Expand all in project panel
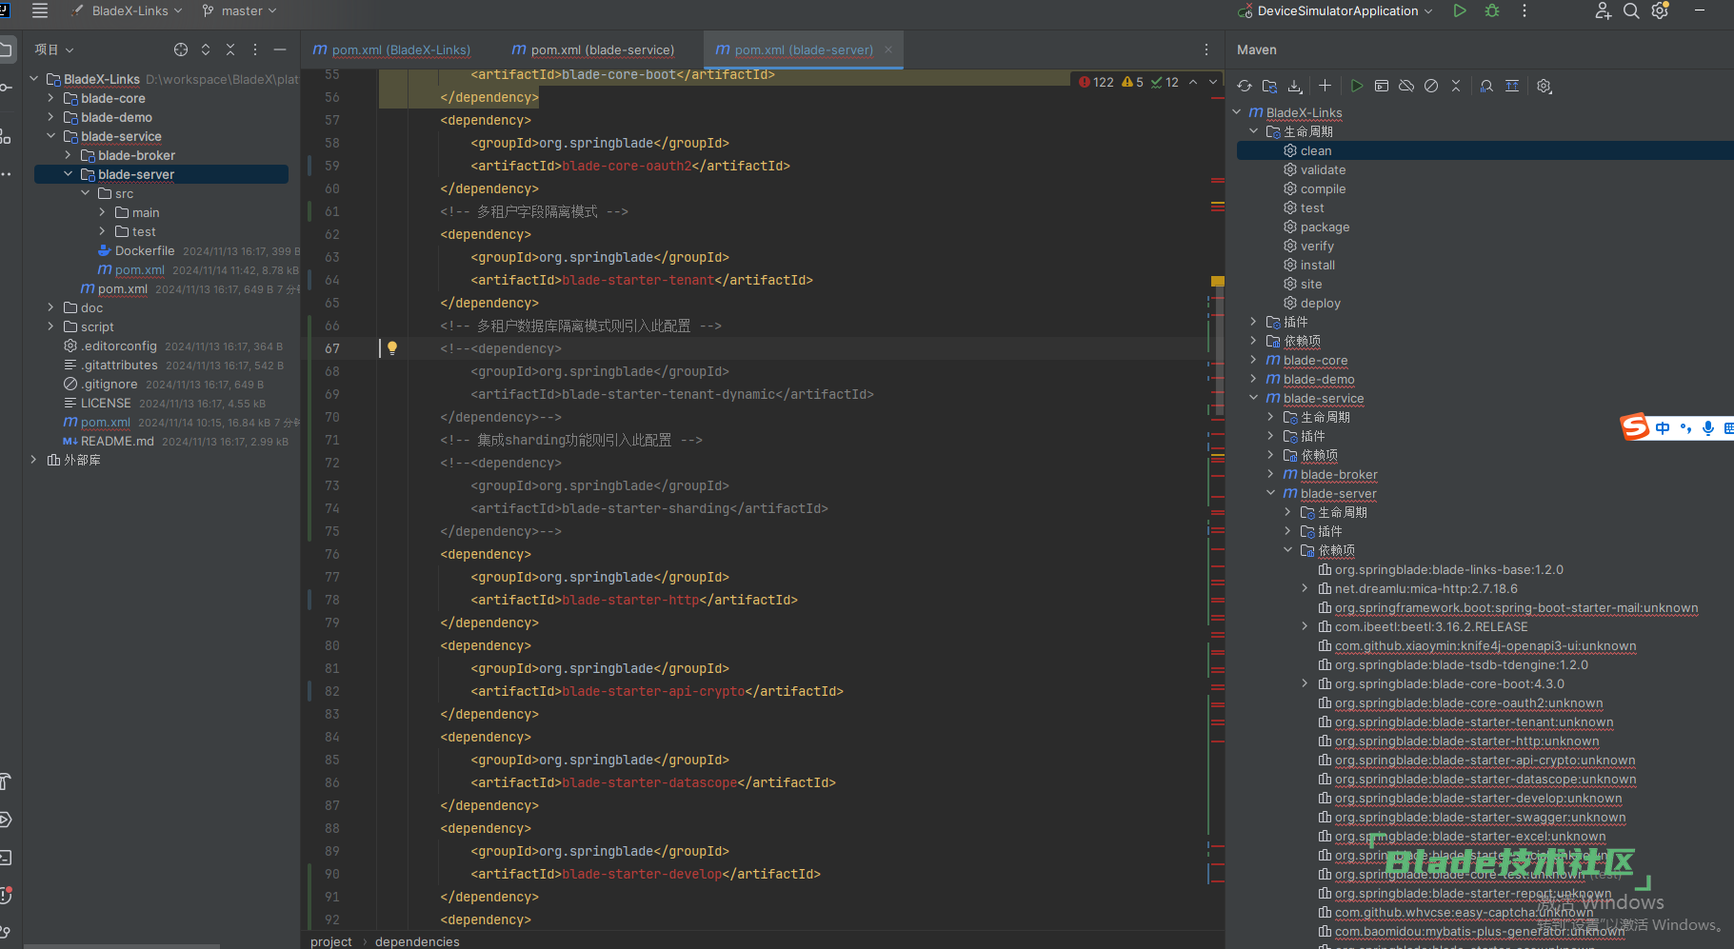 (x=206, y=49)
